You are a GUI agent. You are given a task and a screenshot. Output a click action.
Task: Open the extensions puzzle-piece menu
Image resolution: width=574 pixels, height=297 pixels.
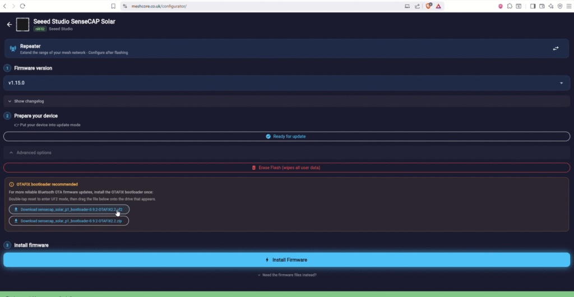pyautogui.click(x=510, y=6)
